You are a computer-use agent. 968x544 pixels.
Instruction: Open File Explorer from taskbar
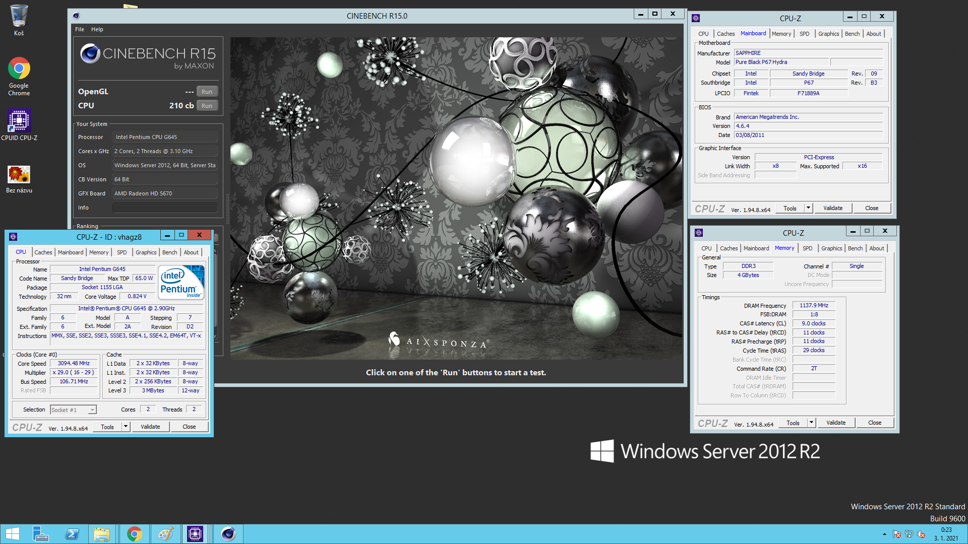click(102, 534)
